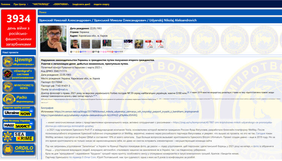Open the "ЧИСТИЛИЩЕ" menu item
The height and width of the screenshot is (161, 282).
pos(41,4)
